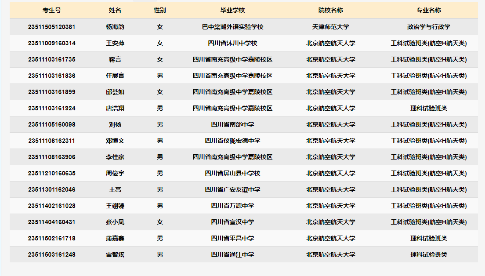The image size is (485, 276).
Task: Select candidate number 23511009160314
Action: point(52,44)
